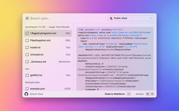Click the example.json file icon

(27, 89)
